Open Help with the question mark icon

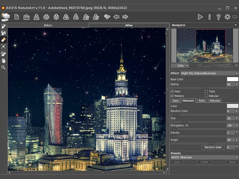(x=219, y=17)
